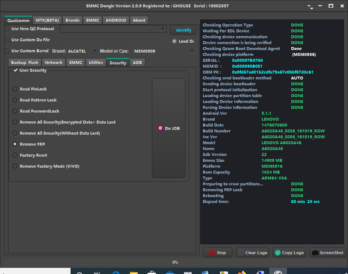This screenshot has height=274, width=348.
Task: Stop the running operation
Action: click(x=217, y=252)
